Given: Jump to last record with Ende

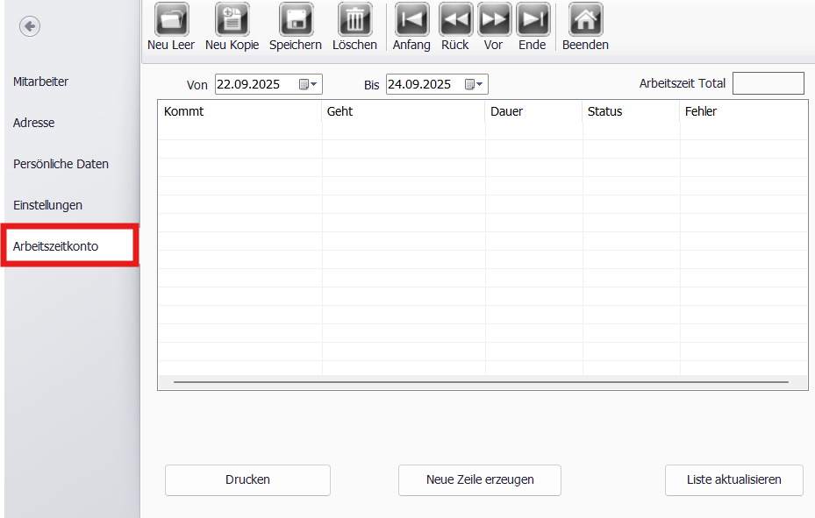Looking at the screenshot, I should [x=533, y=20].
